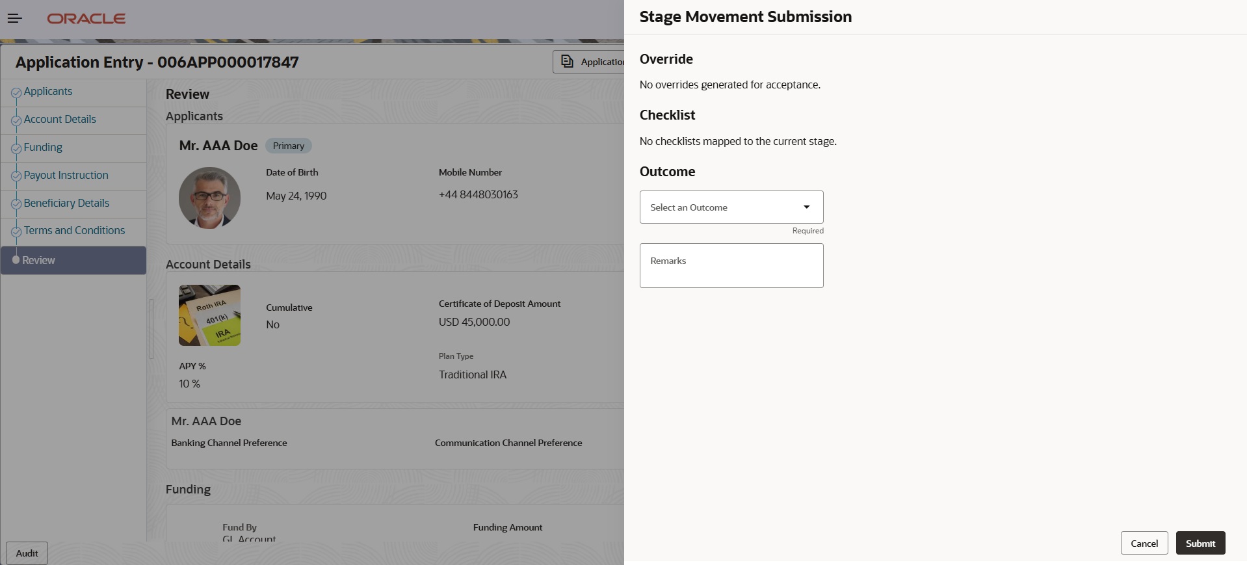
Task: Click the Funding step check icon
Action: (x=16, y=149)
